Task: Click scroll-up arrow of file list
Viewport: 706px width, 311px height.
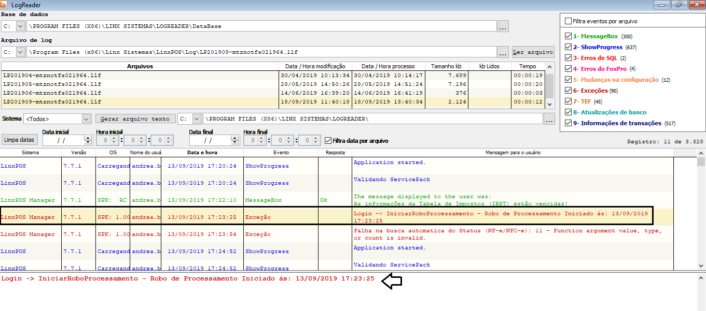Action: [550, 68]
